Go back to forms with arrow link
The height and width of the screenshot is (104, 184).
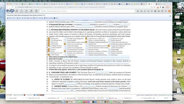click(x=11, y=18)
